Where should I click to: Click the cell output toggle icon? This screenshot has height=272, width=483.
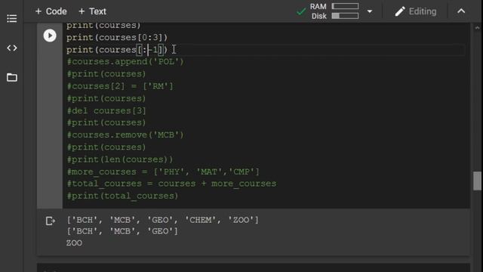(51, 221)
